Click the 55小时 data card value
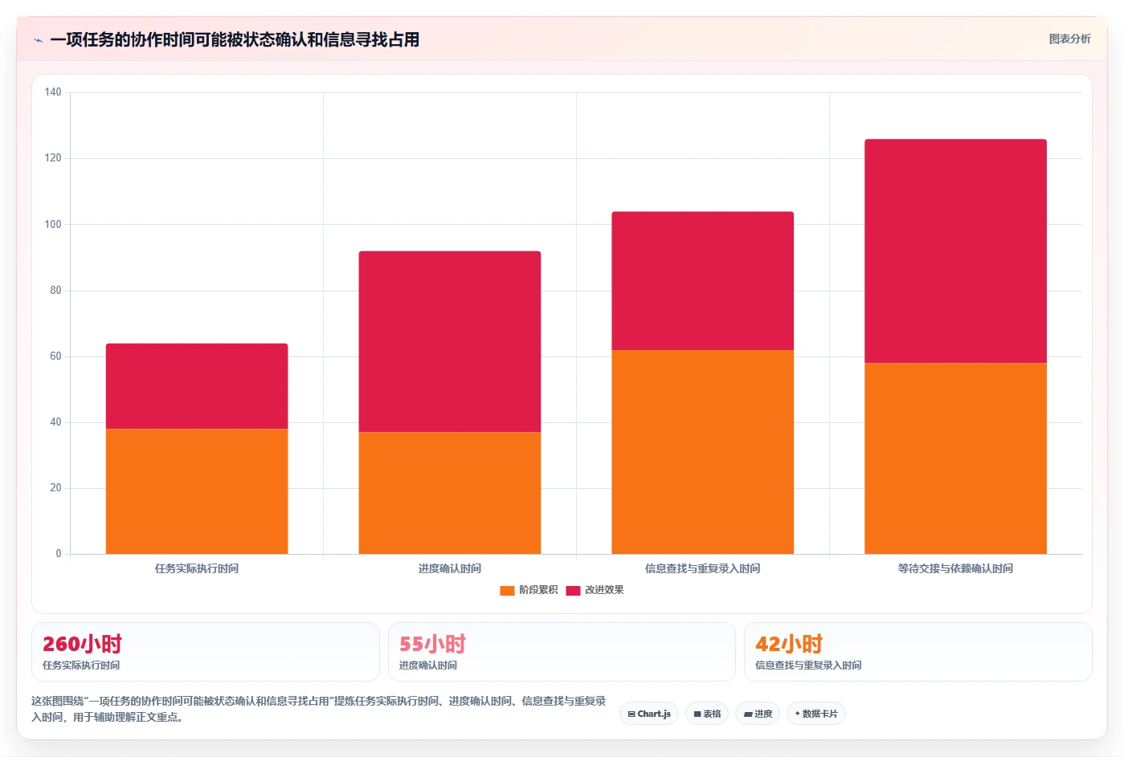1124x757 pixels. click(x=432, y=644)
